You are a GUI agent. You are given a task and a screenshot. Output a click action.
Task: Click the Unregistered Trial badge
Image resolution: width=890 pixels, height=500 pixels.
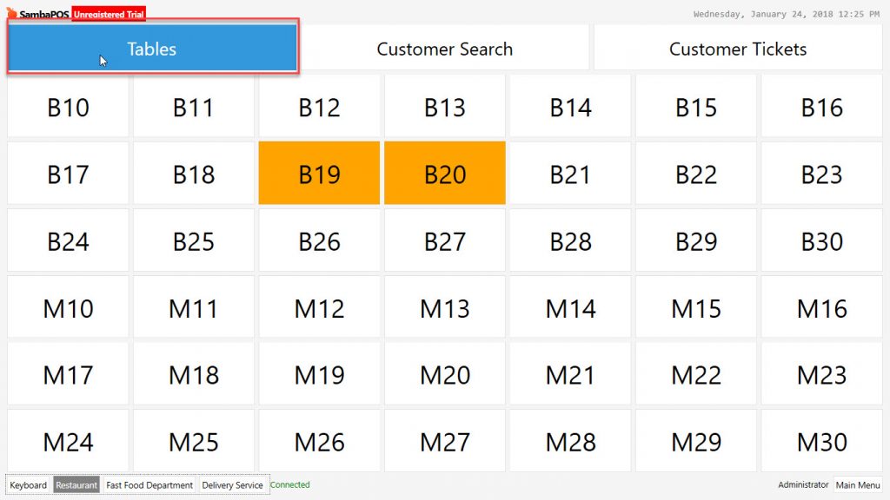pyautogui.click(x=109, y=14)
